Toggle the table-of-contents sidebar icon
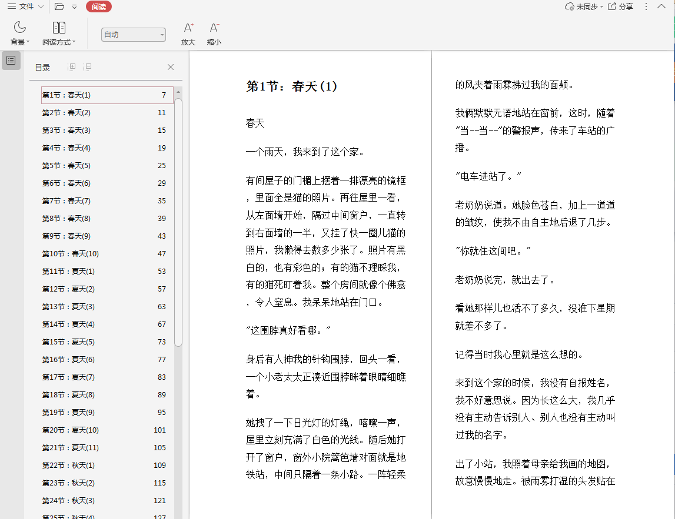 tap(11, 61)
